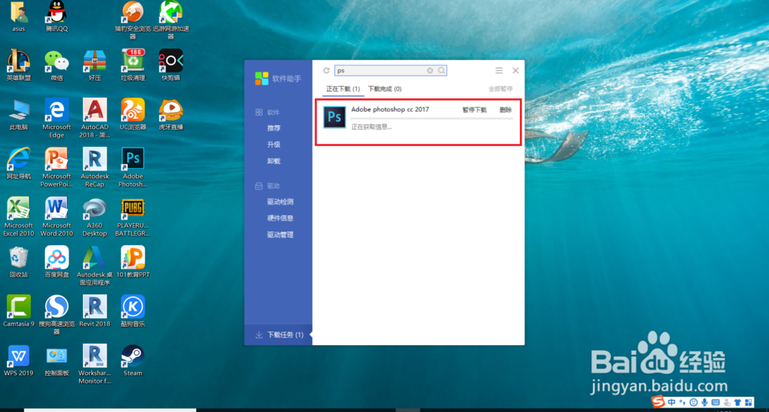Screen dimensions: 769x412
Task: Close the 软件助手 window
Action: [x=515, y=71]
